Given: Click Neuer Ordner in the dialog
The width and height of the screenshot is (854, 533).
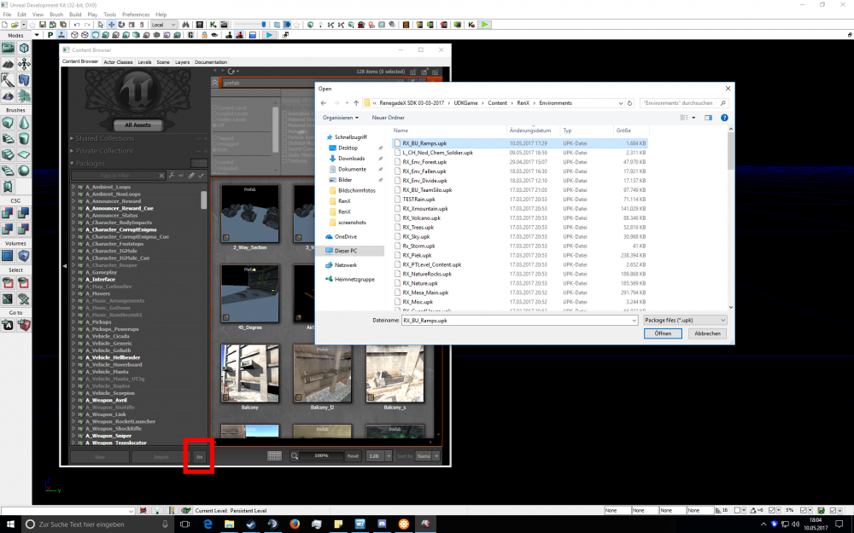Looking at the screenshot, I should (x=388, y=118).
